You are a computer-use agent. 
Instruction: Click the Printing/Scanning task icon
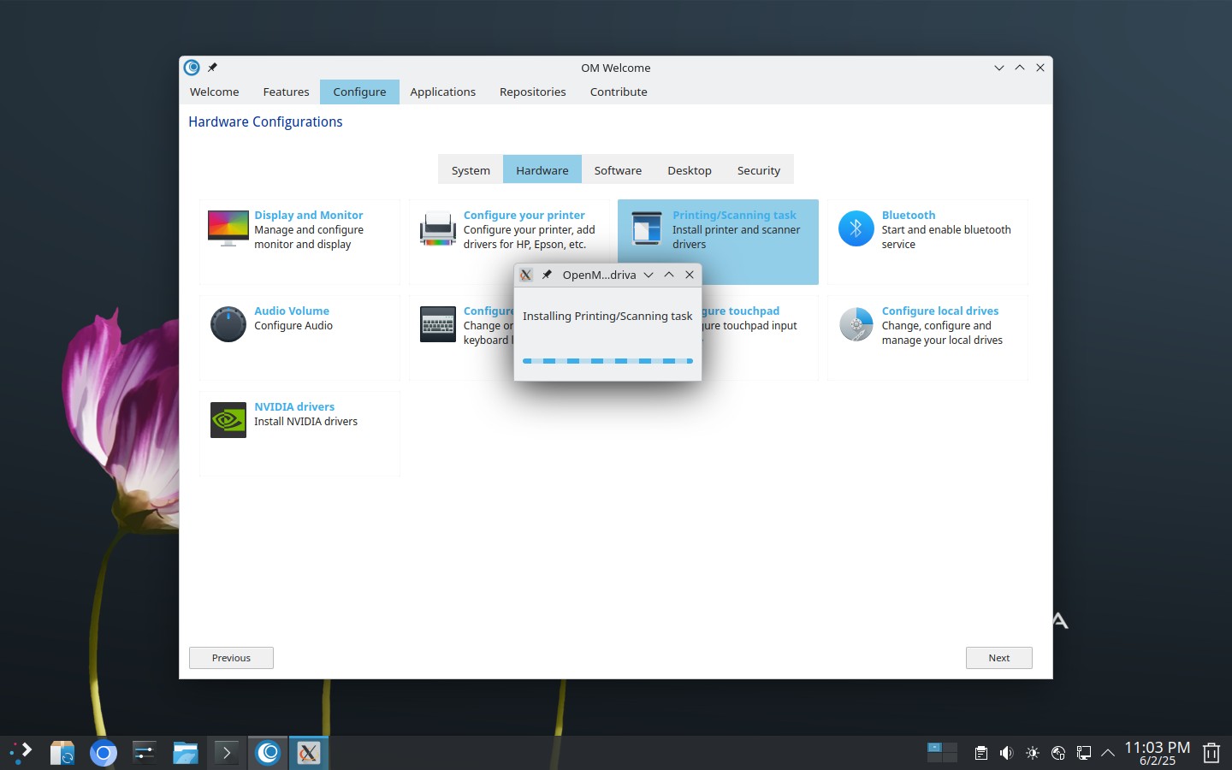click(x=647, y=228)
